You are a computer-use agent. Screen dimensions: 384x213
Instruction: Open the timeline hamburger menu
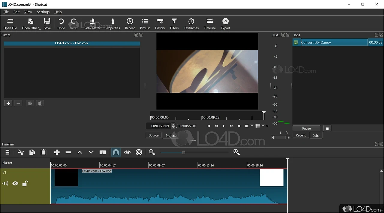(7, 152)
